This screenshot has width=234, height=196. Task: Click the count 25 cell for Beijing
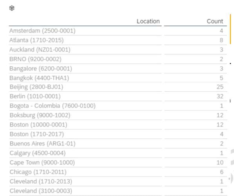pyautogui.click(x=220, y=87)
